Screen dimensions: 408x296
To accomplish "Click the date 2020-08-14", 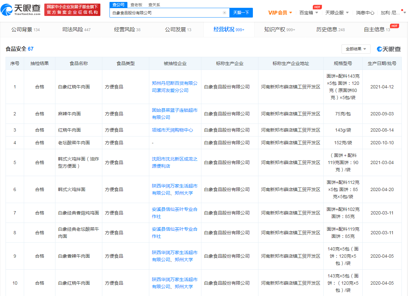I will [382, 130].
